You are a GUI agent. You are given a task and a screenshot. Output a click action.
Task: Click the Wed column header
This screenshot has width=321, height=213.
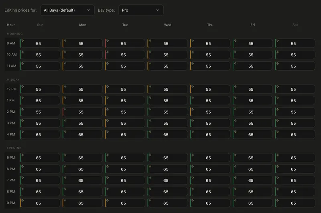[168, 25]
